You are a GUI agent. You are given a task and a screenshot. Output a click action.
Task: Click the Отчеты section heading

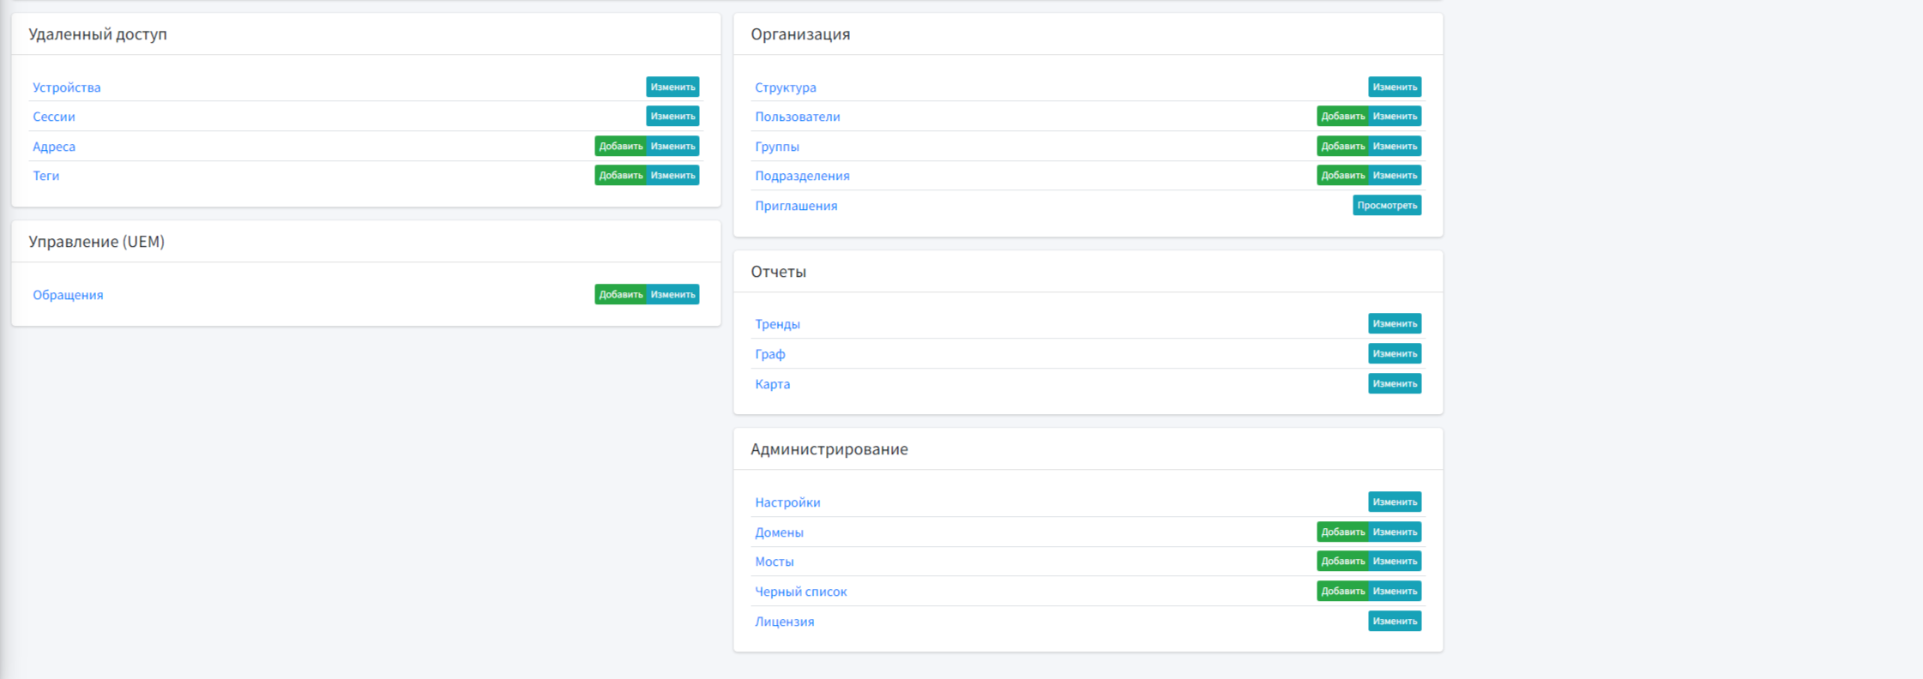[x=779, y=272]
